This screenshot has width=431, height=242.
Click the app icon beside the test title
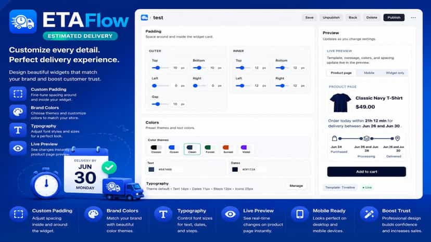pyautogui.click(x=144, y=18)
